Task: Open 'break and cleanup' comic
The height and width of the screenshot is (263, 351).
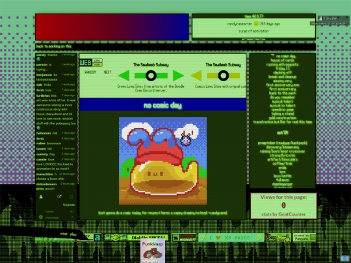Action: coord(282,77)
